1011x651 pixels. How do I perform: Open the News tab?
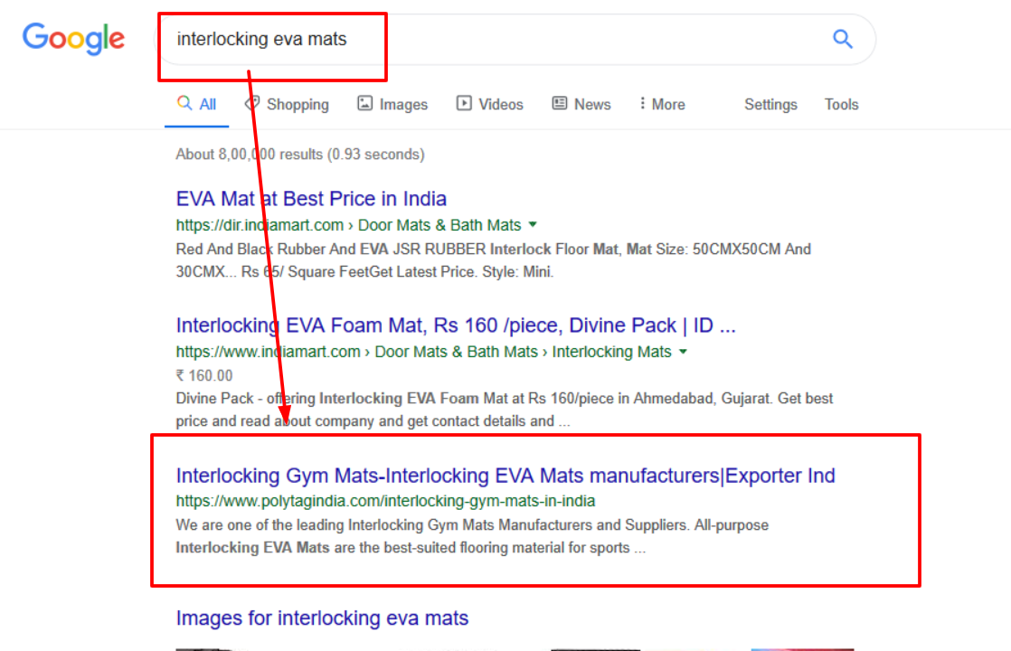point(581,104)
